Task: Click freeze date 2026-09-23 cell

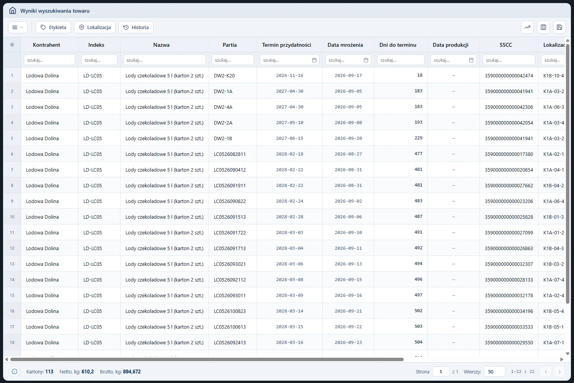Action: [x=348, y=342]
